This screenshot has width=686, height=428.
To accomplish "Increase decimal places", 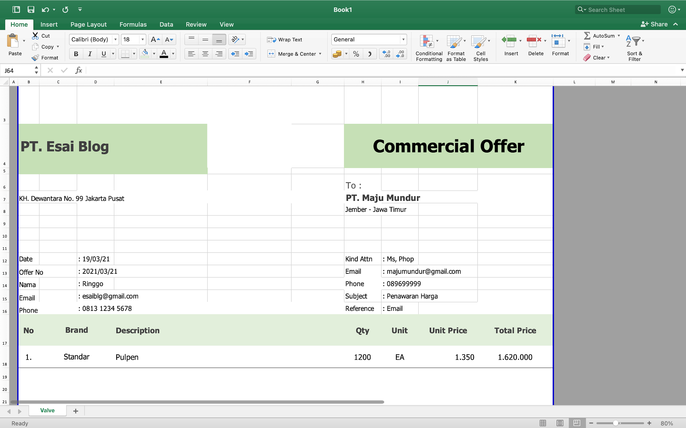I will pyautogui.click(x=386, y=54).
